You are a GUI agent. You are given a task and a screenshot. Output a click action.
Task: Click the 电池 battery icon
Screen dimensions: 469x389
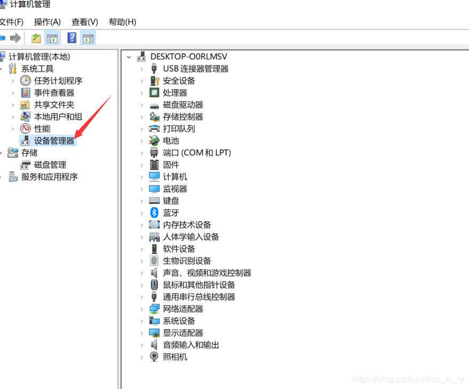click(154, 141)
